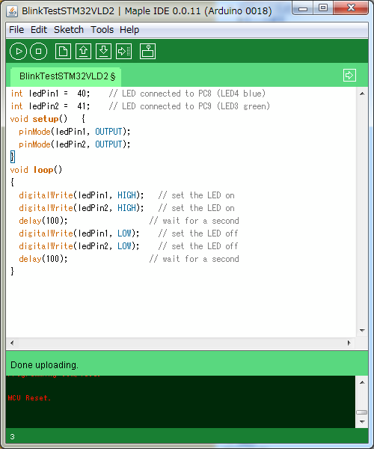Save the sketch with the Save icon
The image size is (374, 449).
[x=103, y=51]
